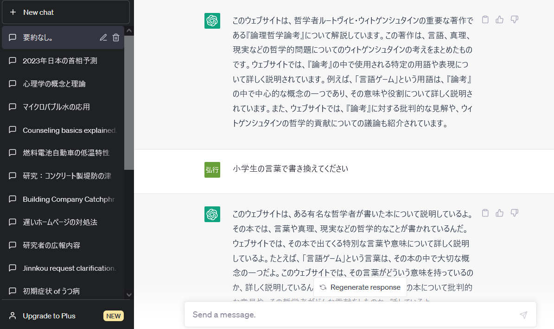Viewport: 554px width, 329px height.
Task: Dislike the second response with thumbs down
Action: click(514, 213)
